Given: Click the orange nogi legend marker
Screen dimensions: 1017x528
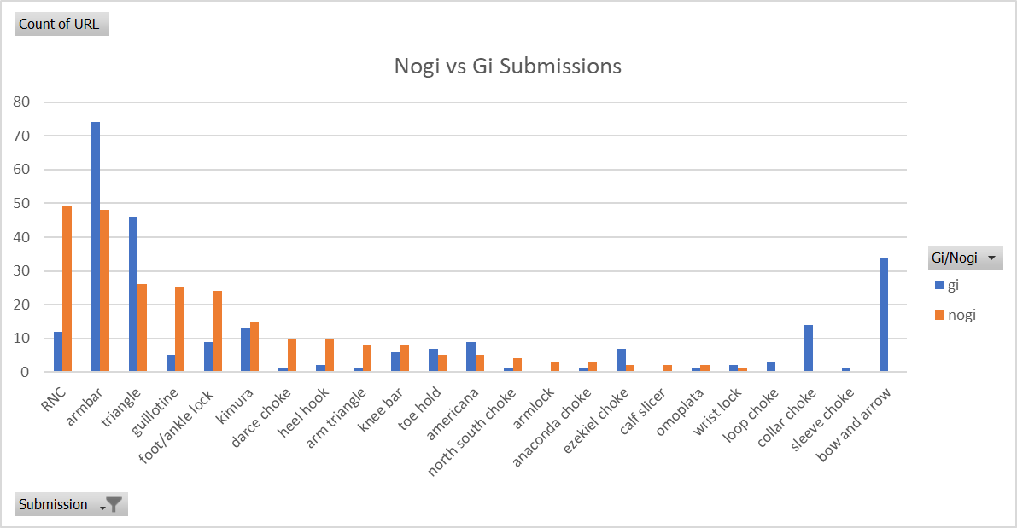Looking at the screenshot, I should coord(939,315).
